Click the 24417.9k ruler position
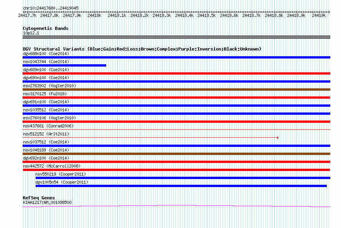Viewport: 341px width, 228px height. (72, 15)
